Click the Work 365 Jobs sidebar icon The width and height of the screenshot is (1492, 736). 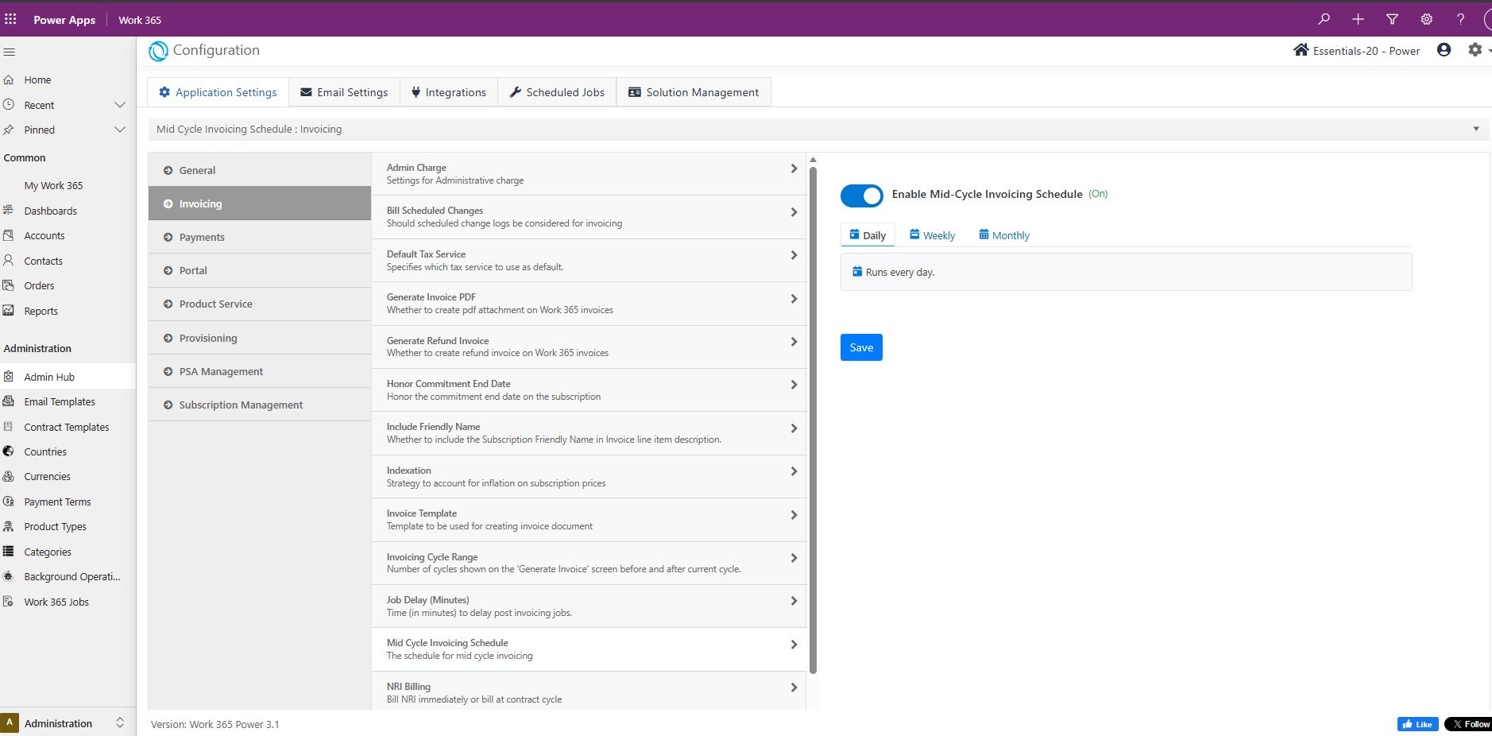click(9, 602)
